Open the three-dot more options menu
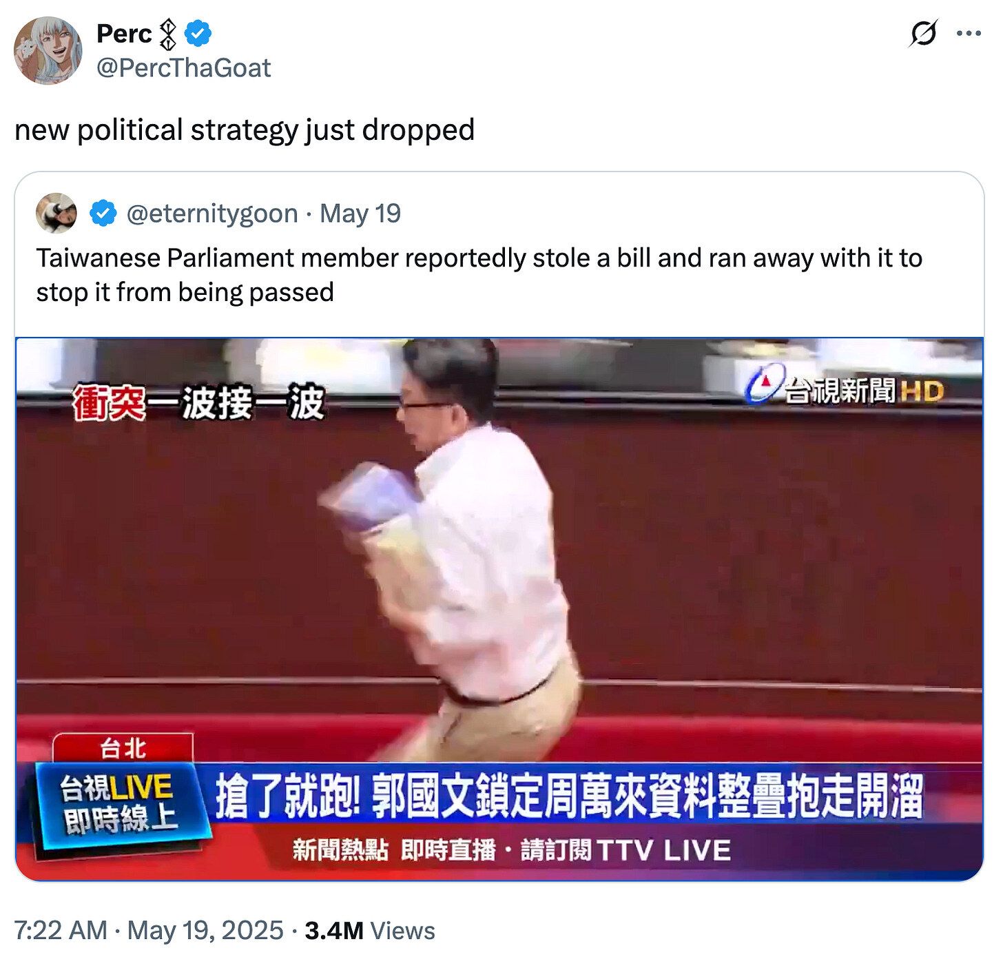The height and width of the screenshot is (970, 1003). click(x=969, y=33)
